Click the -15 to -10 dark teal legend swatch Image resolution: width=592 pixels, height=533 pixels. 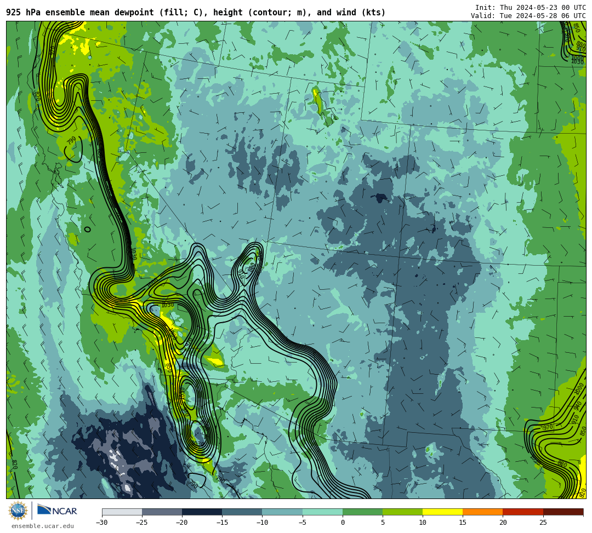pos(242,512)
